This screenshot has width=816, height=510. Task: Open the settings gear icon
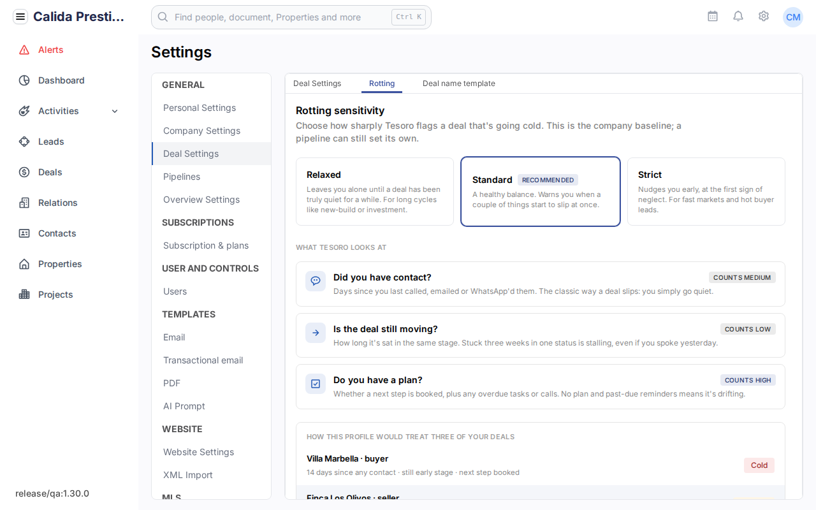[x=764, y=17]
